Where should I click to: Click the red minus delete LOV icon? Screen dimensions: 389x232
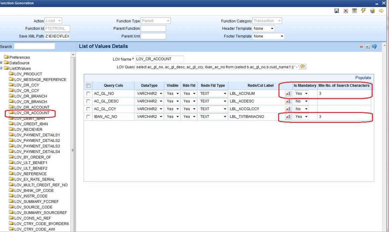pos(361,47)
